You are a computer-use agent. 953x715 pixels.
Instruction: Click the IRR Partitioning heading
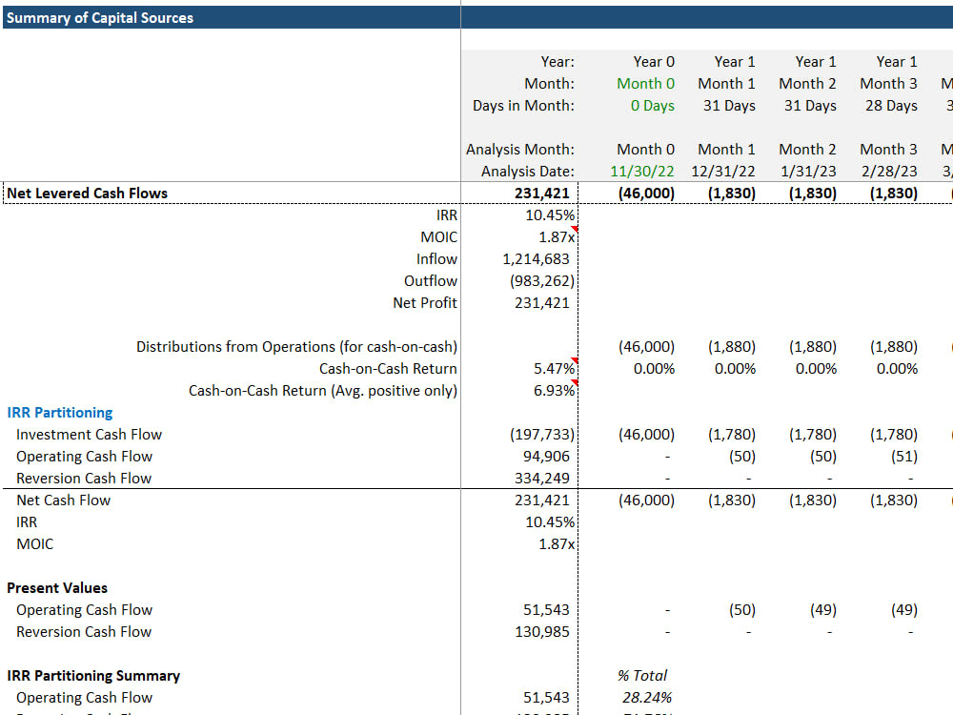59,412
